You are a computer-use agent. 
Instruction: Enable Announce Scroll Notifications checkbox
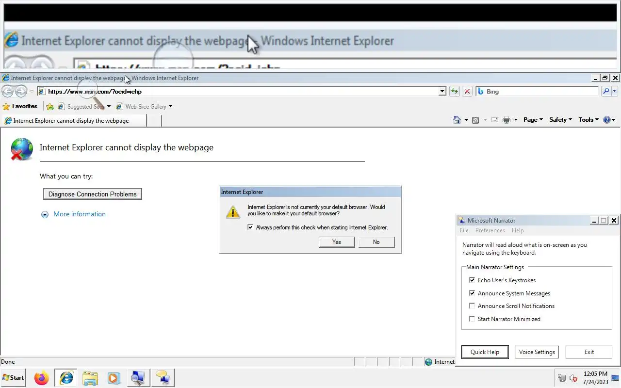point(472,306)
